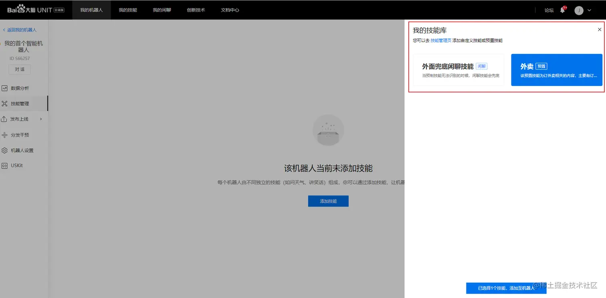
Task: Click the empty box illustration
Action: (328, 130)
